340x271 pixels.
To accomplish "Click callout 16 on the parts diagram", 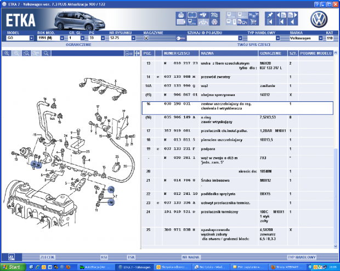I will point(111,202).
